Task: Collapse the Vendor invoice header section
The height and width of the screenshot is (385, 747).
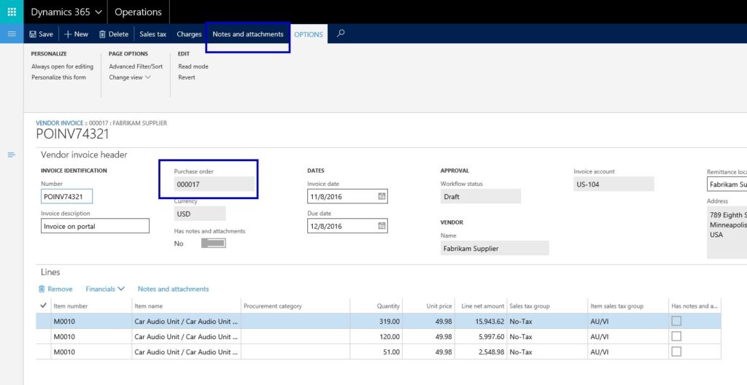Action: [x=84, y=155]
